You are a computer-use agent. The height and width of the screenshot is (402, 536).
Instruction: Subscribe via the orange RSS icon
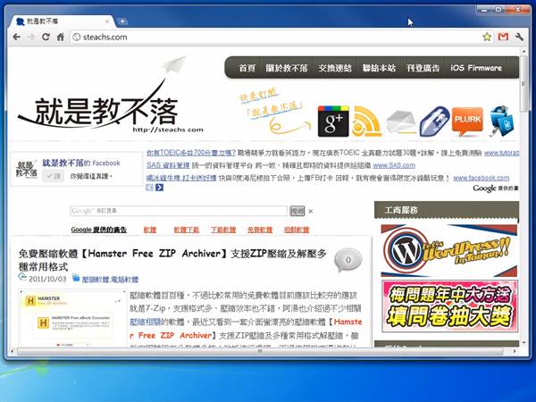click(366, 121)
